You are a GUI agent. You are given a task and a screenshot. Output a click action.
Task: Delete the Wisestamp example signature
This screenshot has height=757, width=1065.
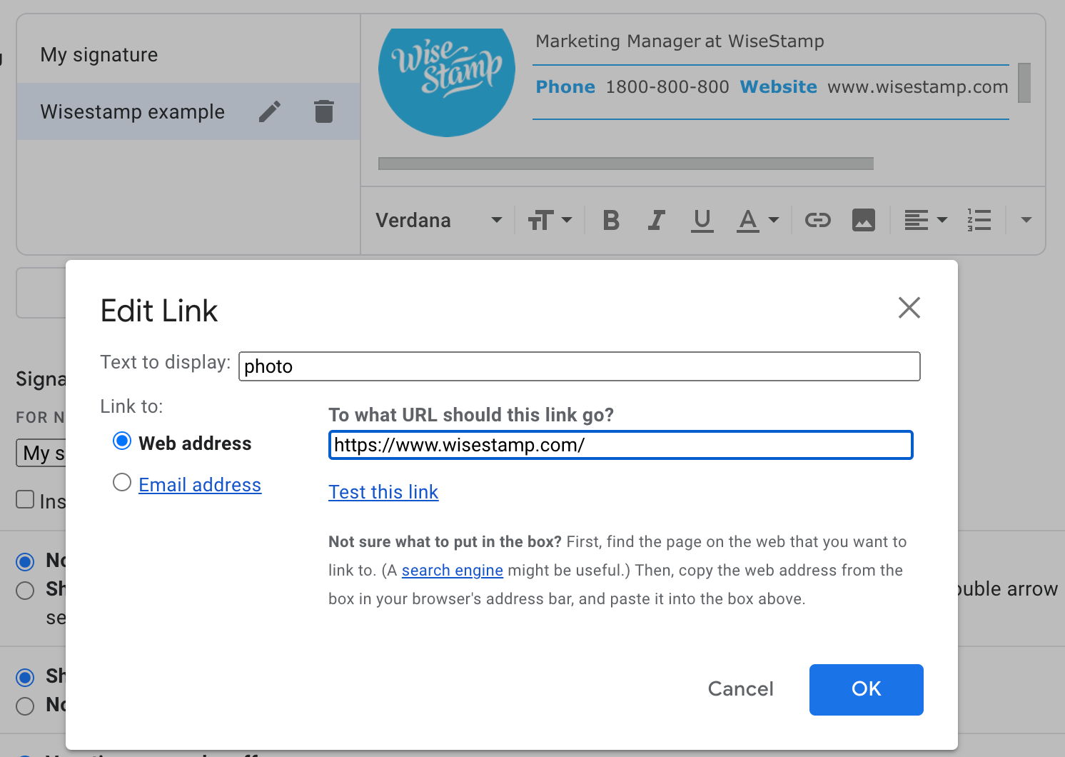pyautogui.click(x=323, y=111)
